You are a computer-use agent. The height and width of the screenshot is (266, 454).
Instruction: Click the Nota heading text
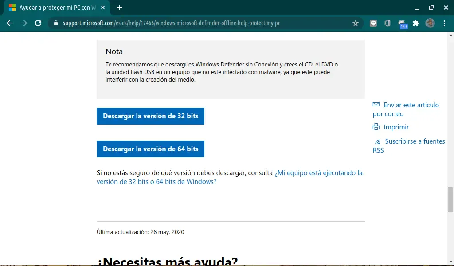(x=114, y=51)
